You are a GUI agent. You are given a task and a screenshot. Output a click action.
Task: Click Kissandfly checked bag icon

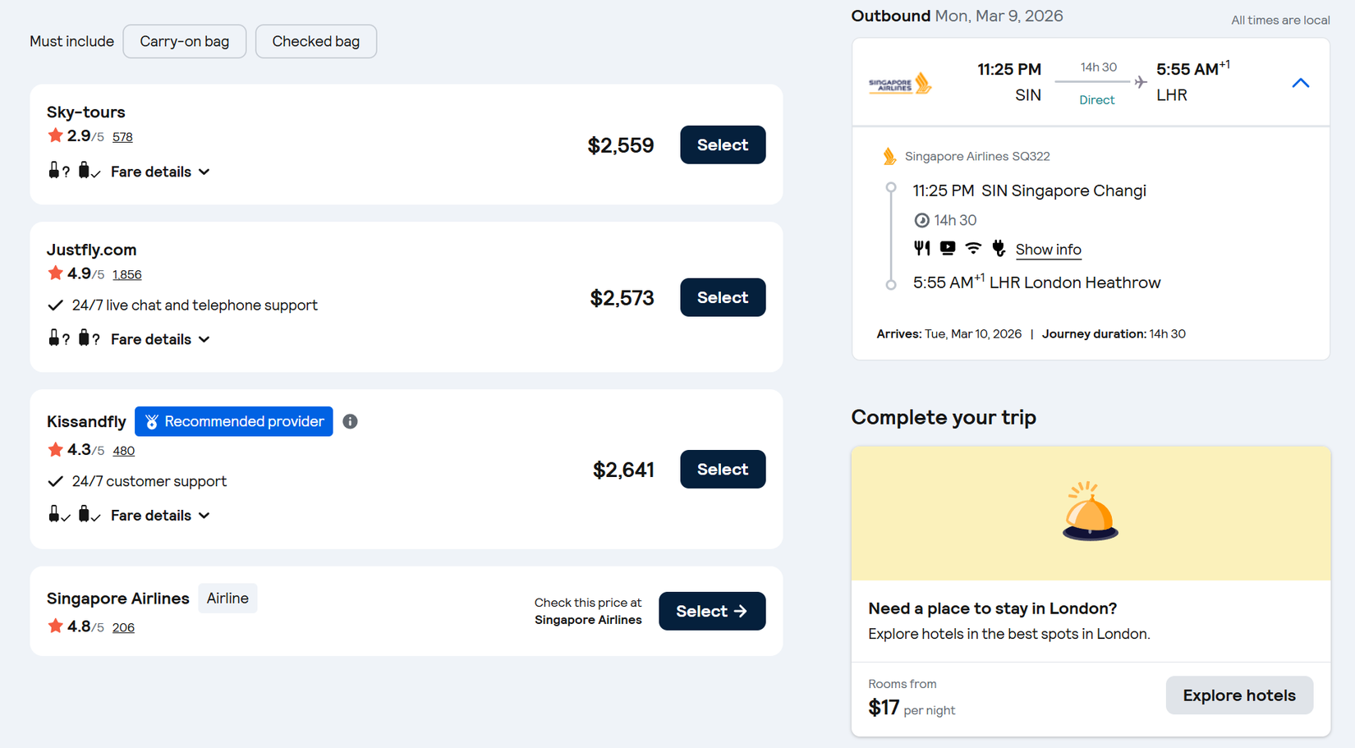(85, 515)
